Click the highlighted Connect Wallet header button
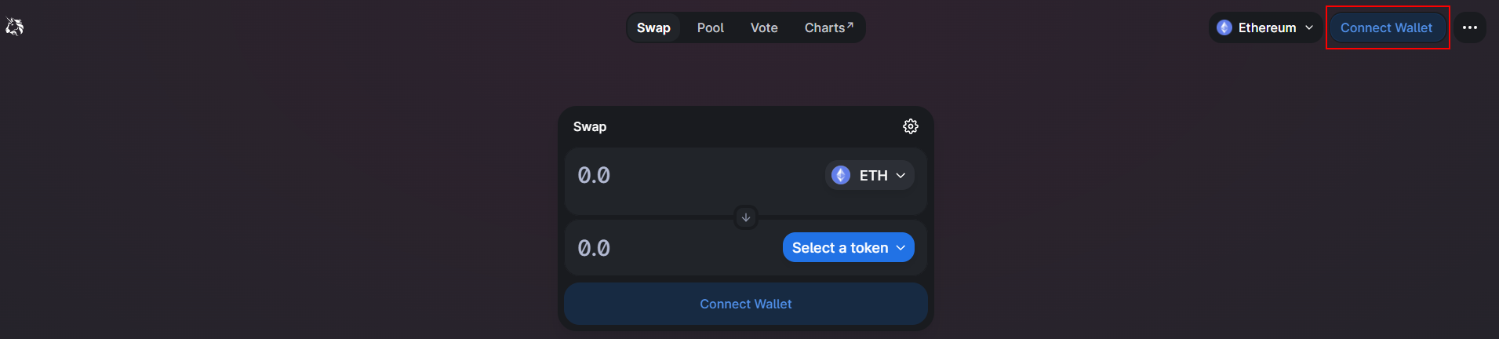Viewport: 1499px width, 339px height. [1386, 27]
